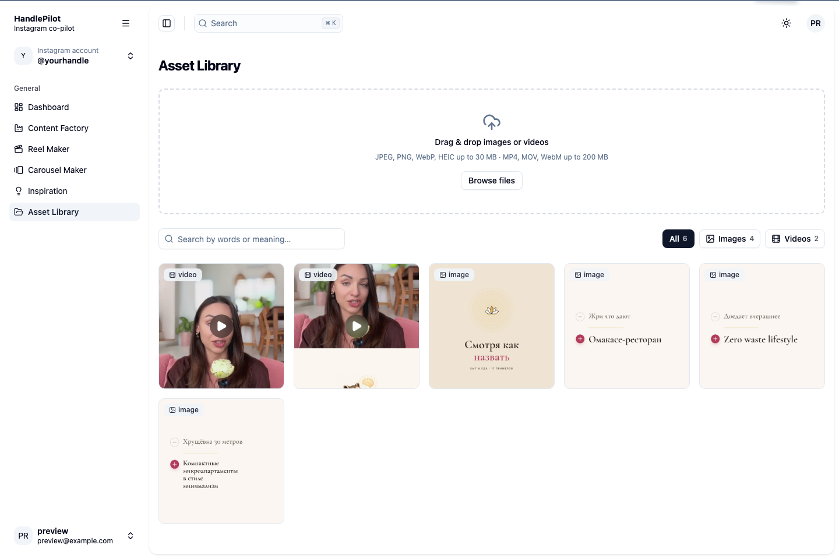
Task: Click 'Drag & drop images or videos' text
Action: click(492, 142)
